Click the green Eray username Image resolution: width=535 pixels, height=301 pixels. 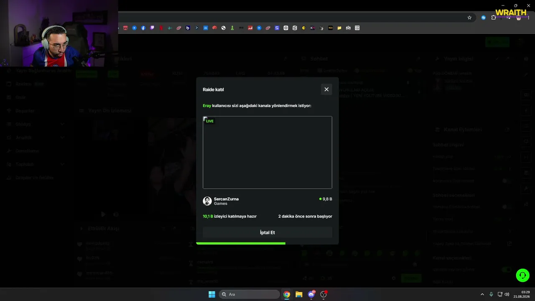click(x=207, y=106)
